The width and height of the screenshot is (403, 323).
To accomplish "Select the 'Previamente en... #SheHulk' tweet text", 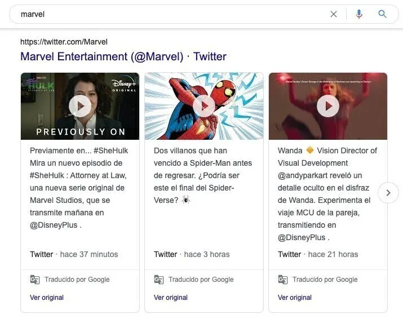I will [79, 188].
